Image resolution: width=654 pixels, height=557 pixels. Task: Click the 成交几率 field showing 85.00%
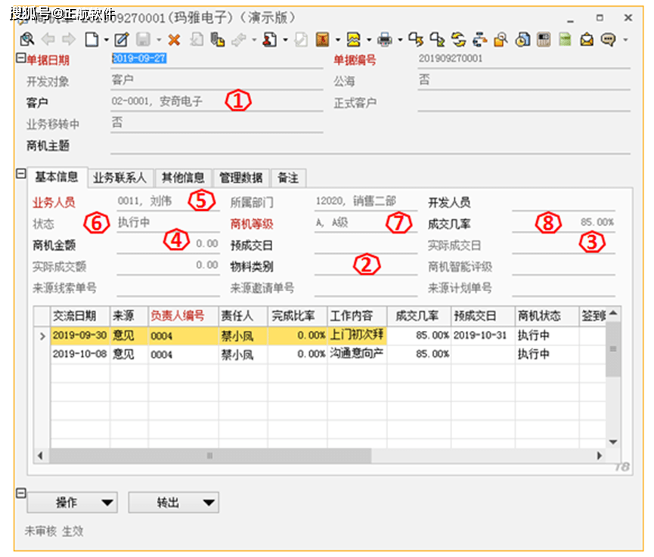pos(563,223)
